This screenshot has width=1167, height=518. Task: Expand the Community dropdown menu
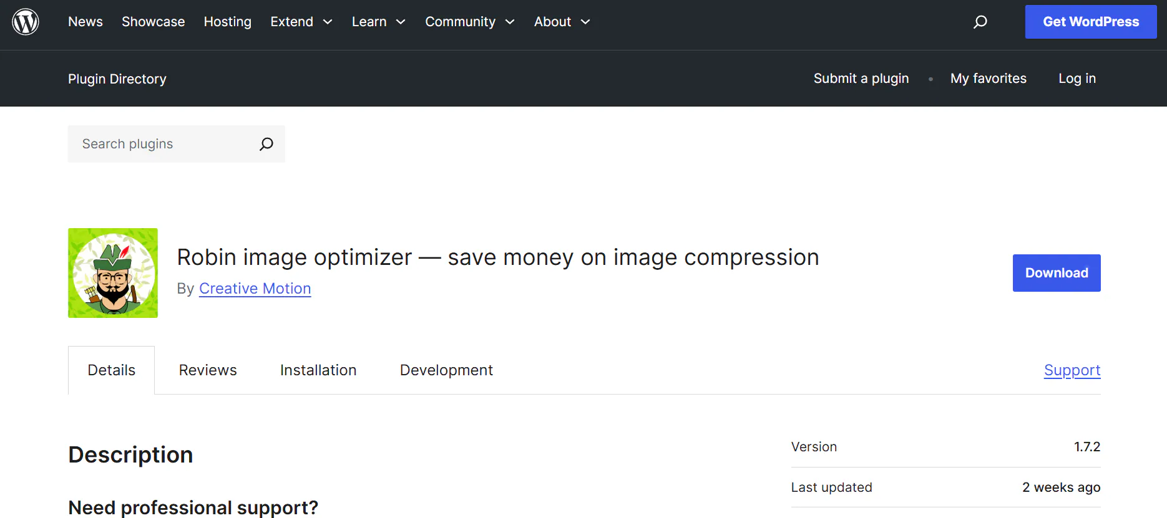pyautogui.click(x=470, y=22)
